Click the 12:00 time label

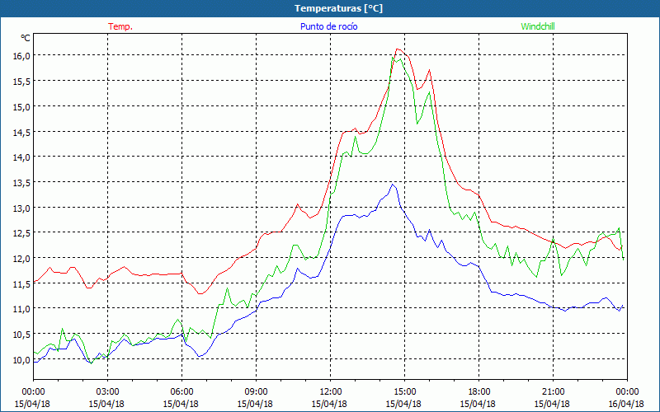click(x=331, y=391)
